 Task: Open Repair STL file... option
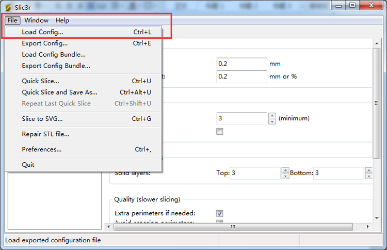83,134
